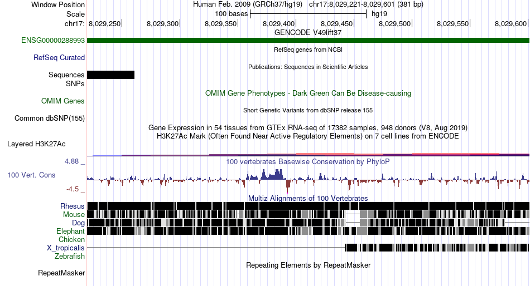Select the Zebrafish alignment label
The image size is (530, 286).
point(70,257)
